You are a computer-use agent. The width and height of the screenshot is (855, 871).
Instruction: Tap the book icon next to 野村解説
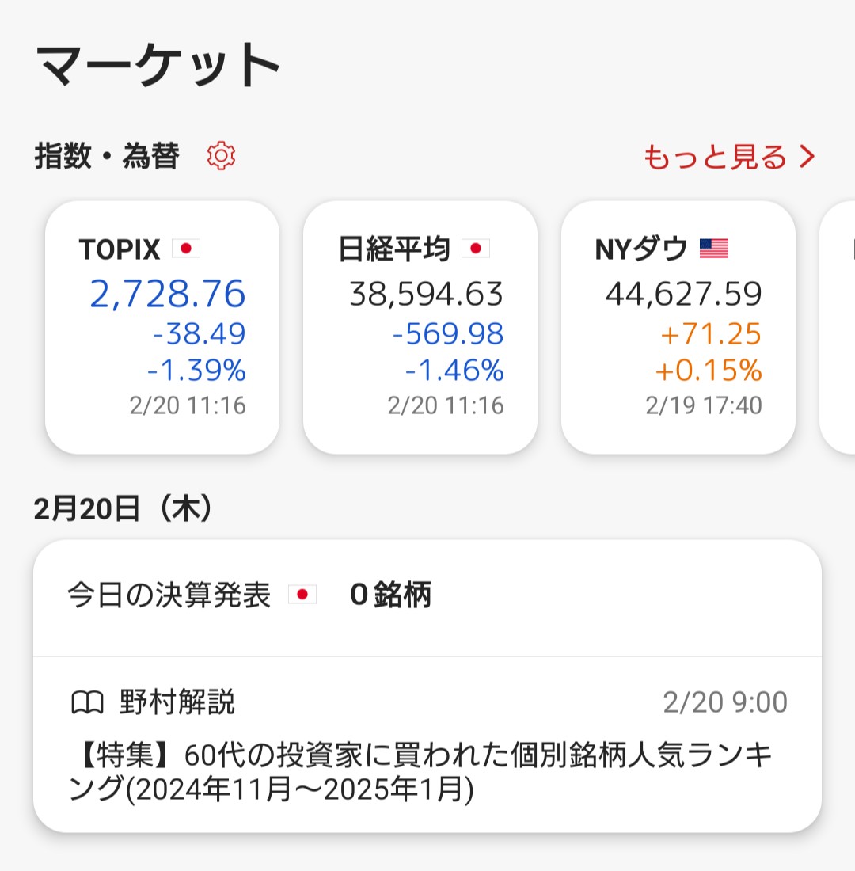coord(87,702)
